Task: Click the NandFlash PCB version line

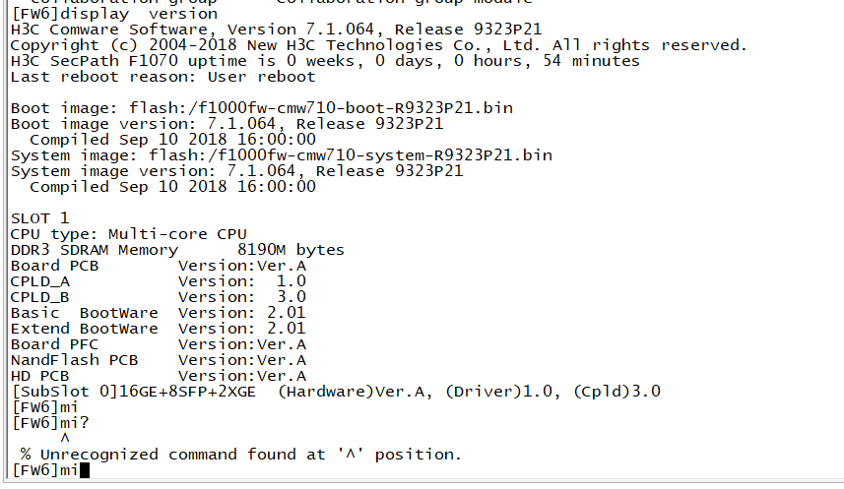Action: pyautogui.click(x=158, y=360)
